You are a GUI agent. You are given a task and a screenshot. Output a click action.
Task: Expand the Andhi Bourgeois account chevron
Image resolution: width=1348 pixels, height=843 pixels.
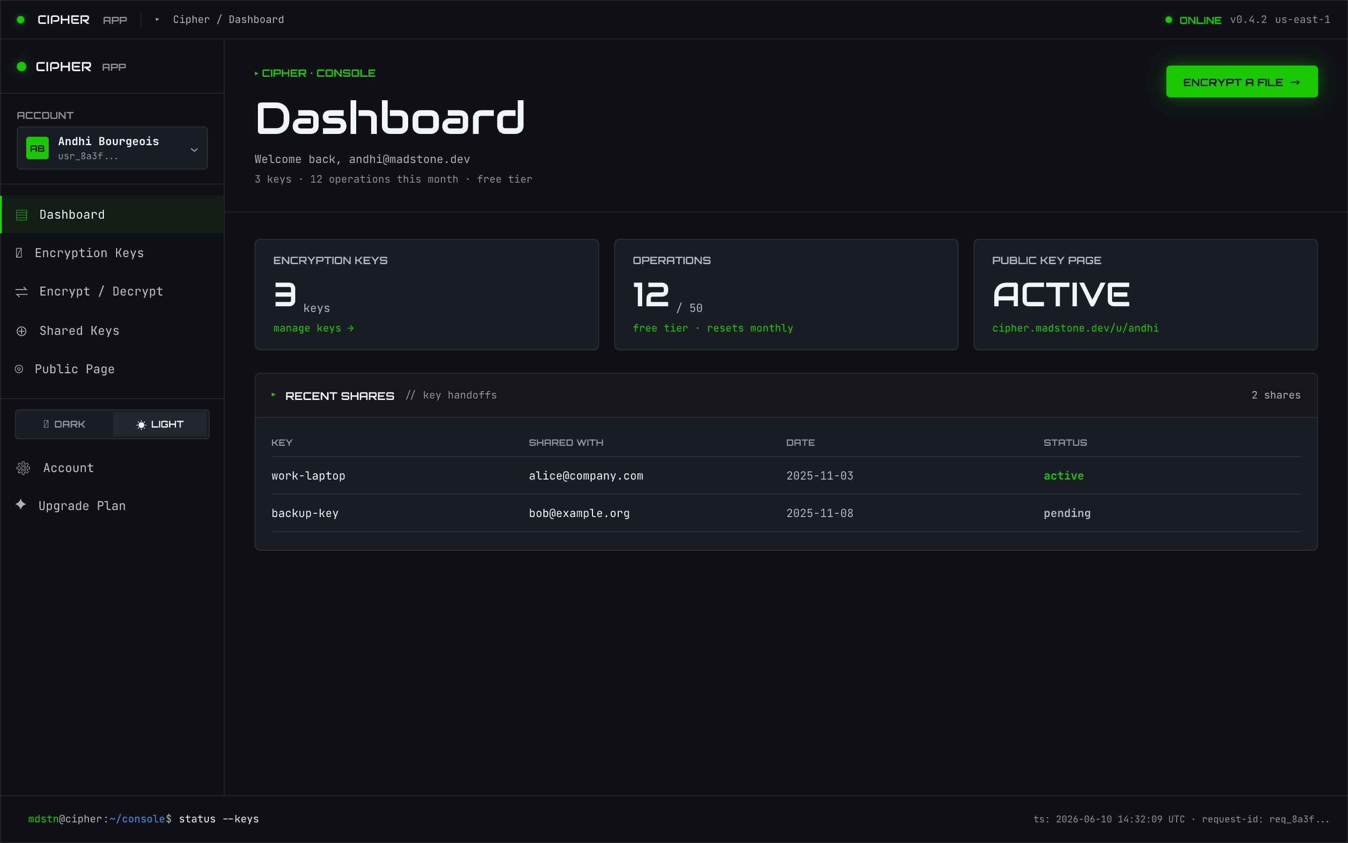click(194, 149)
